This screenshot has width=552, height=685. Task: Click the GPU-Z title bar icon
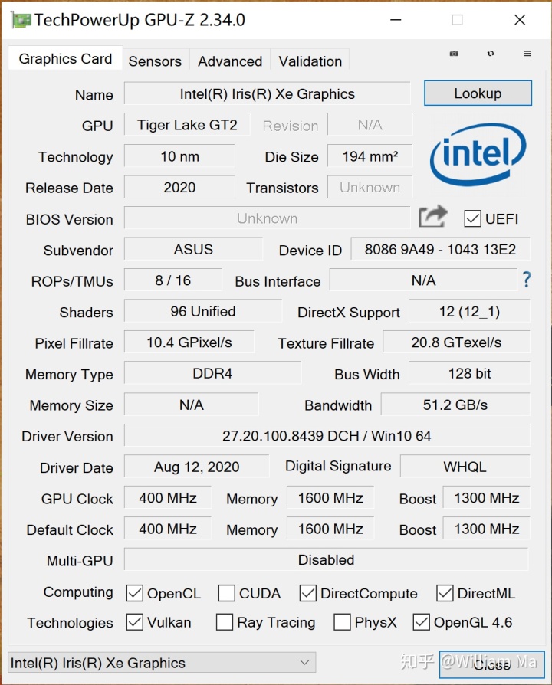(21, 21)
